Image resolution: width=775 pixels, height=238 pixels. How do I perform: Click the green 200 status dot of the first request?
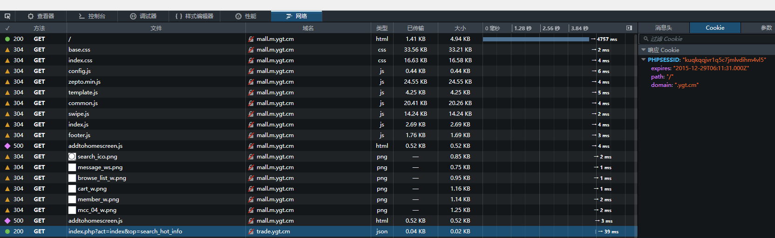pyautogui.click(x=7, y=39)
